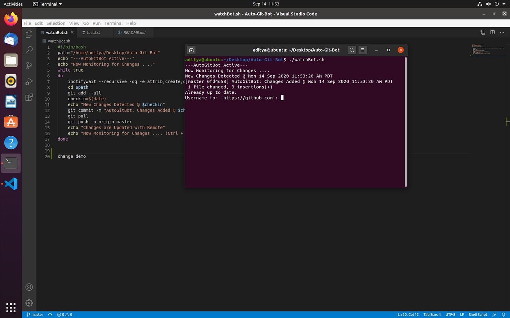Click the 'change demo' text on line 20

(x=72, y=156)
